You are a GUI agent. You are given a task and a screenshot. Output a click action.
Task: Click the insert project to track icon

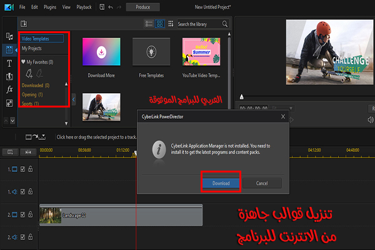(x=36, y=137)
